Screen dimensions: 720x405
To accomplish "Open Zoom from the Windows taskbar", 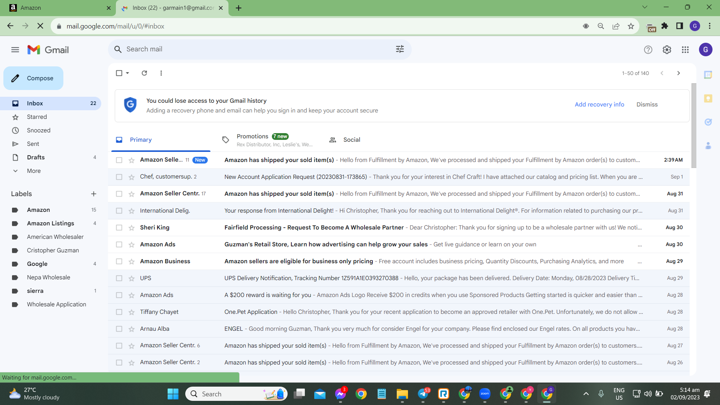I will pyautogui.click(x=485, y=394).
